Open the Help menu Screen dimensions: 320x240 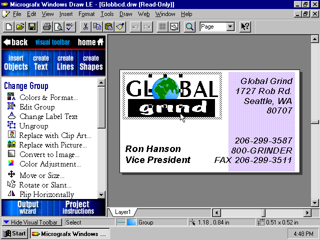(186, 14)
